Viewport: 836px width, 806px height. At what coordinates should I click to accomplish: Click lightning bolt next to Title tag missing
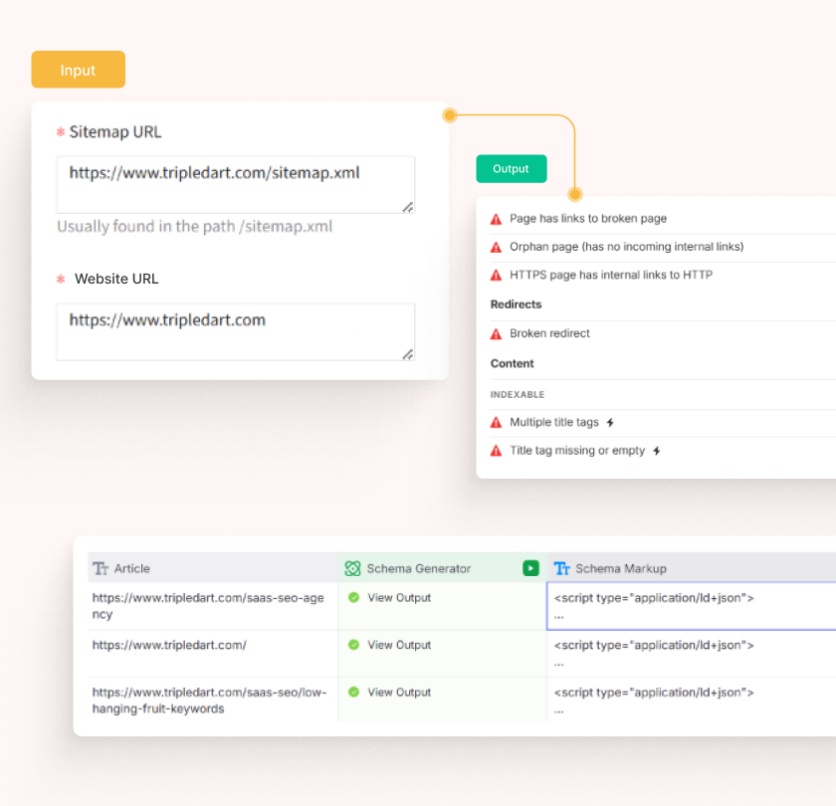coord(657,451)
